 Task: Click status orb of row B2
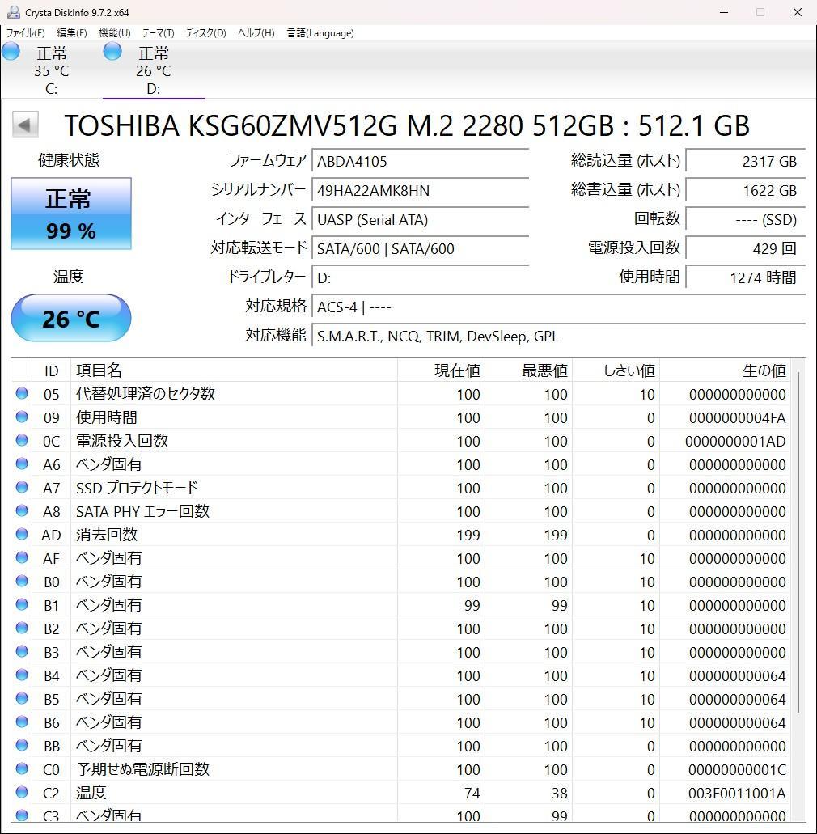click(22, 627)
